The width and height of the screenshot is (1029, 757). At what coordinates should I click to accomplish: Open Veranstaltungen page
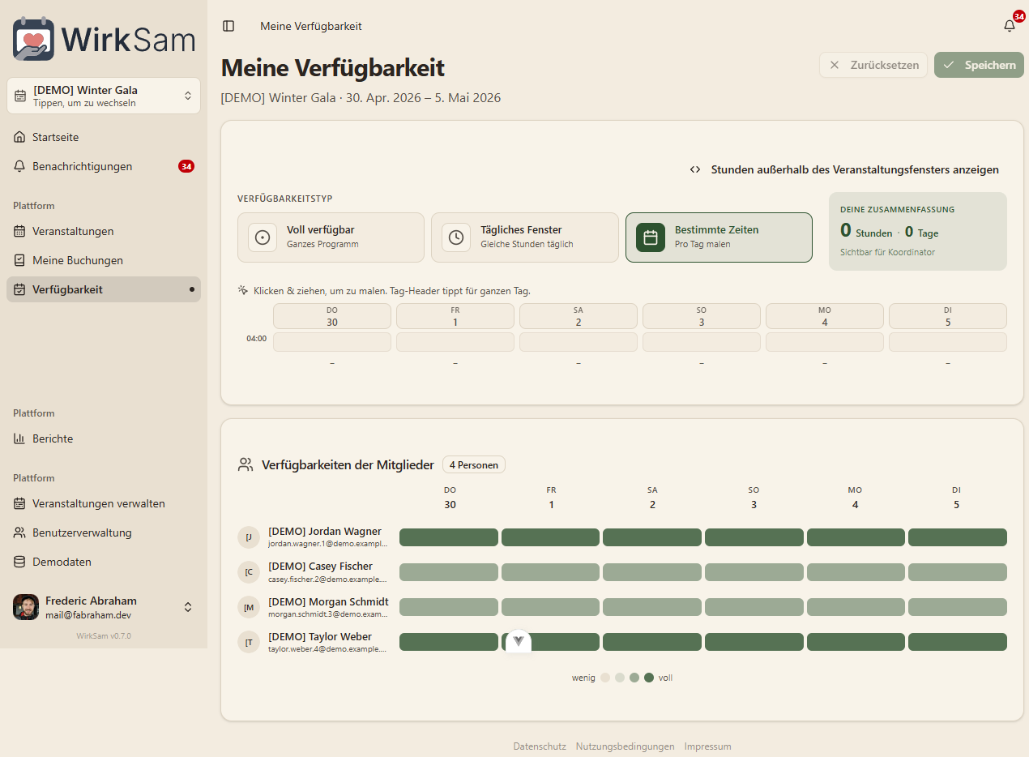pos(104,231)
